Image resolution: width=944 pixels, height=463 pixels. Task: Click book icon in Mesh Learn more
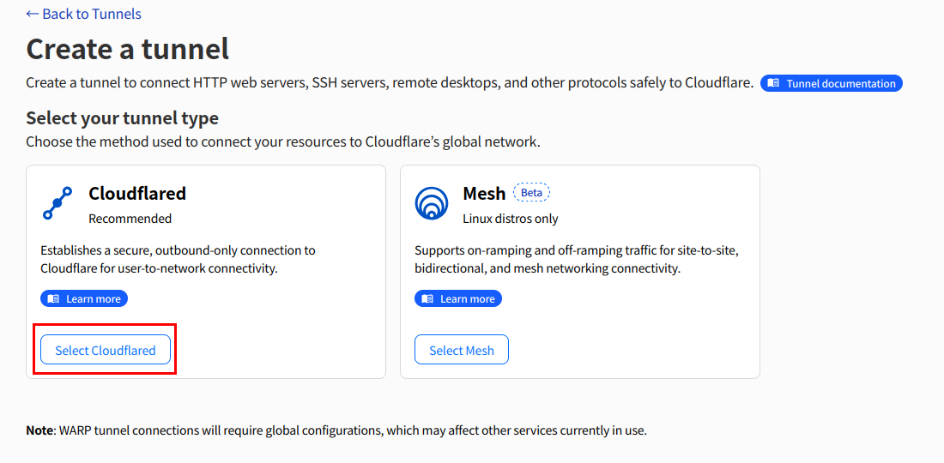coord(427,299)
